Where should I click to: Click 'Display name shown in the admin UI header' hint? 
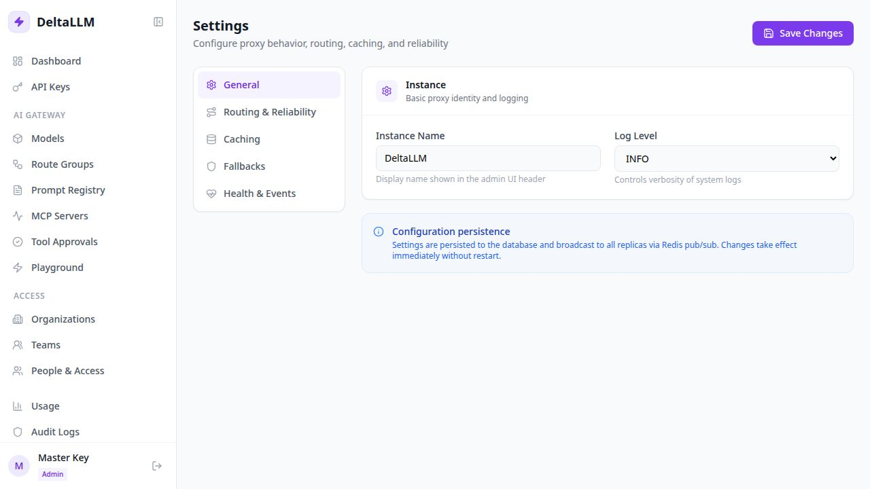pyautogui.click(x=461, y=179)
